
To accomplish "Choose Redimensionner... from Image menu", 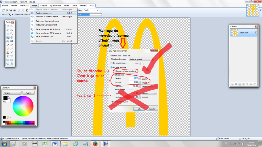I will tap(54, 13).
